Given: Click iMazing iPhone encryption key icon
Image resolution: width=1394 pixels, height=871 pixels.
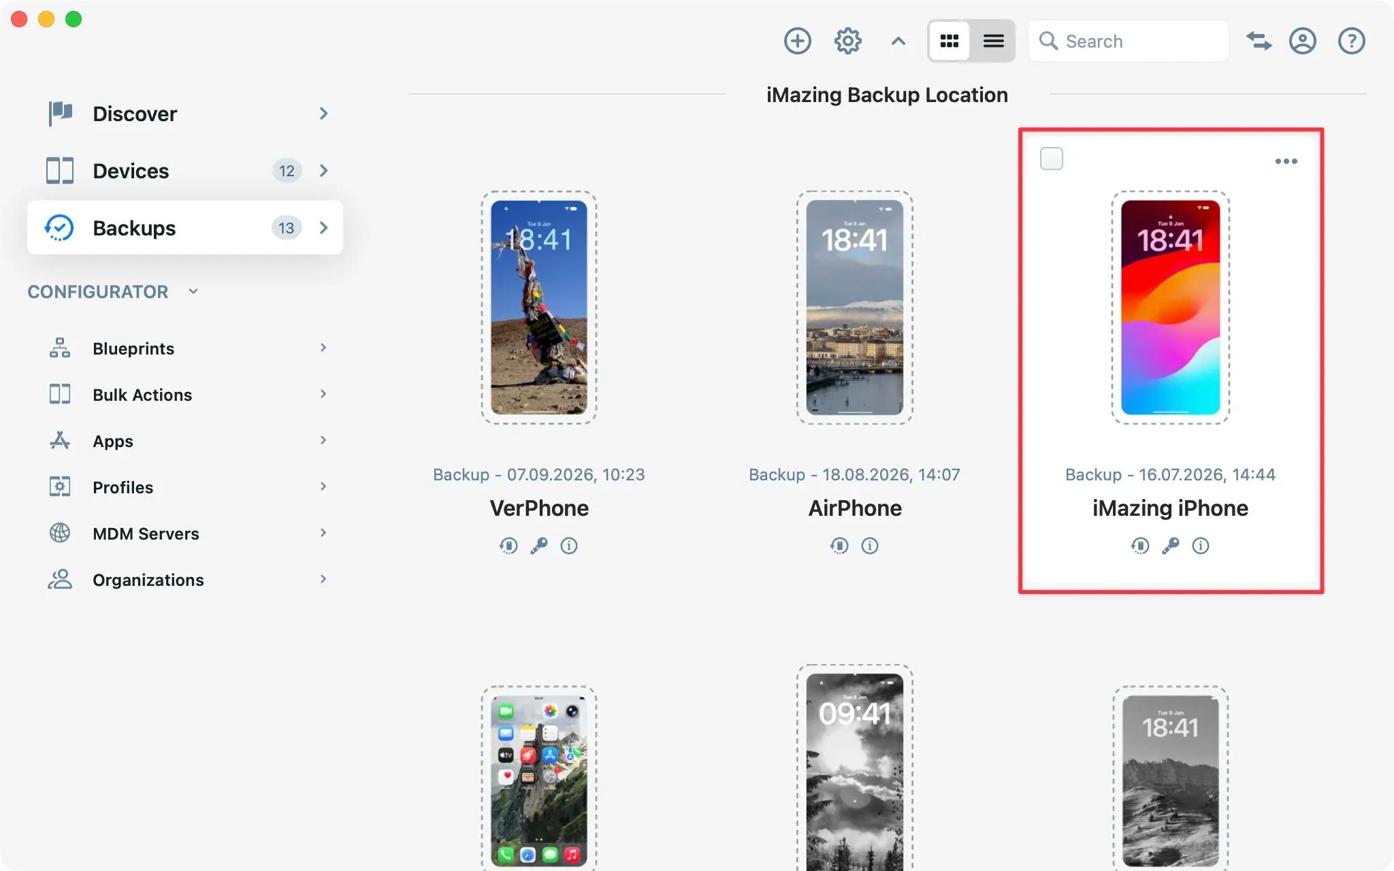Looking at the screenshot, I should pyautogui.click(x=1171, y=546).
